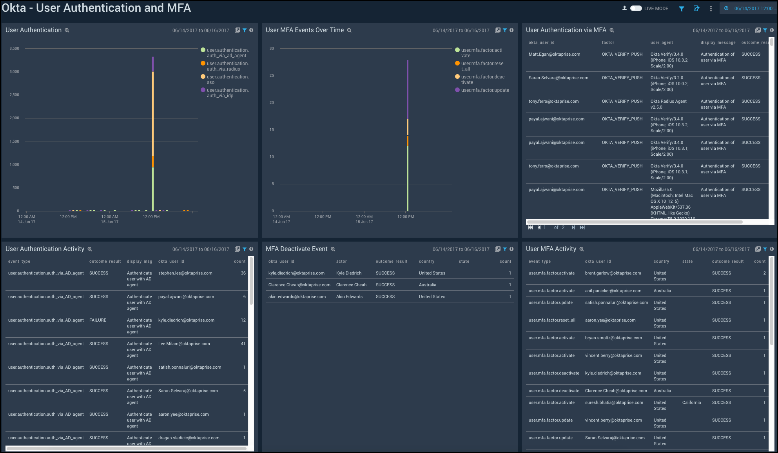This screenshot has height=453, width=778.
Task: Click the first page button in User Authentication via MFA
Action: click(x=530, y=227)
